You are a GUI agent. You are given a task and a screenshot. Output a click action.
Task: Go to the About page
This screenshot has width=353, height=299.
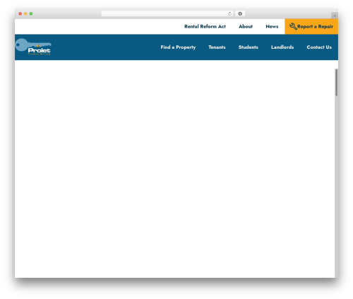pos(246,26)
